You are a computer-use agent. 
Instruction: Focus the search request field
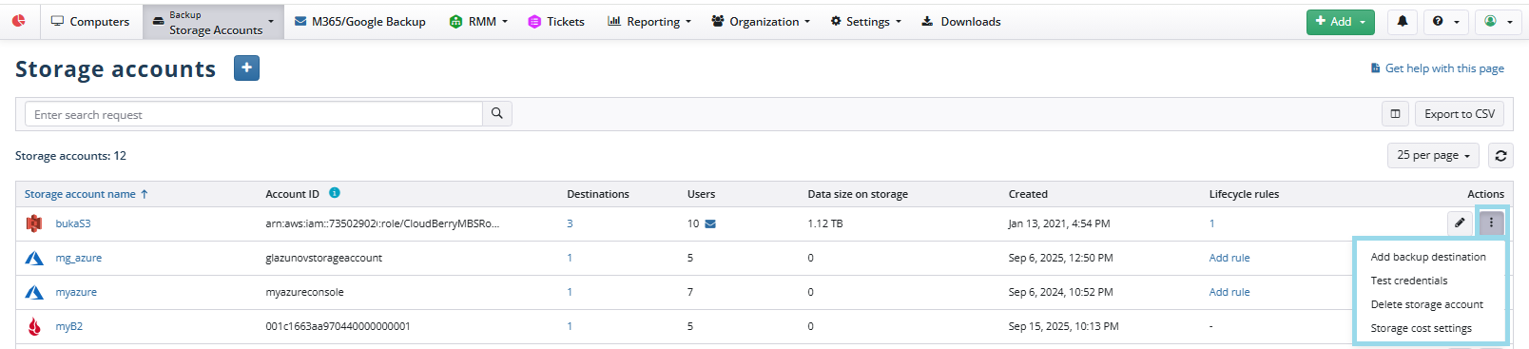[x=253, y=114]
